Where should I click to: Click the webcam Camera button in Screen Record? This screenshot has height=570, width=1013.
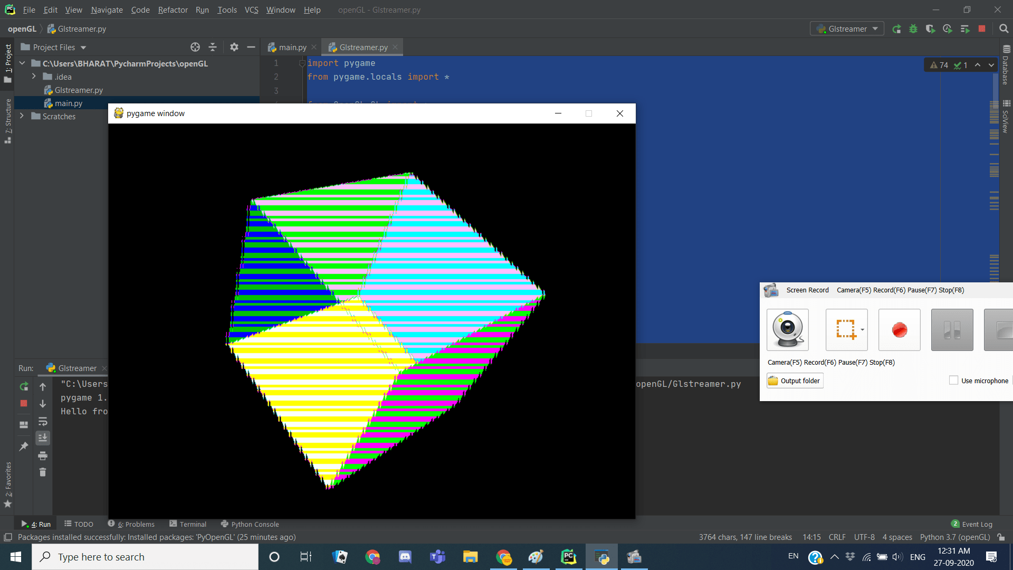coord(787,330)
